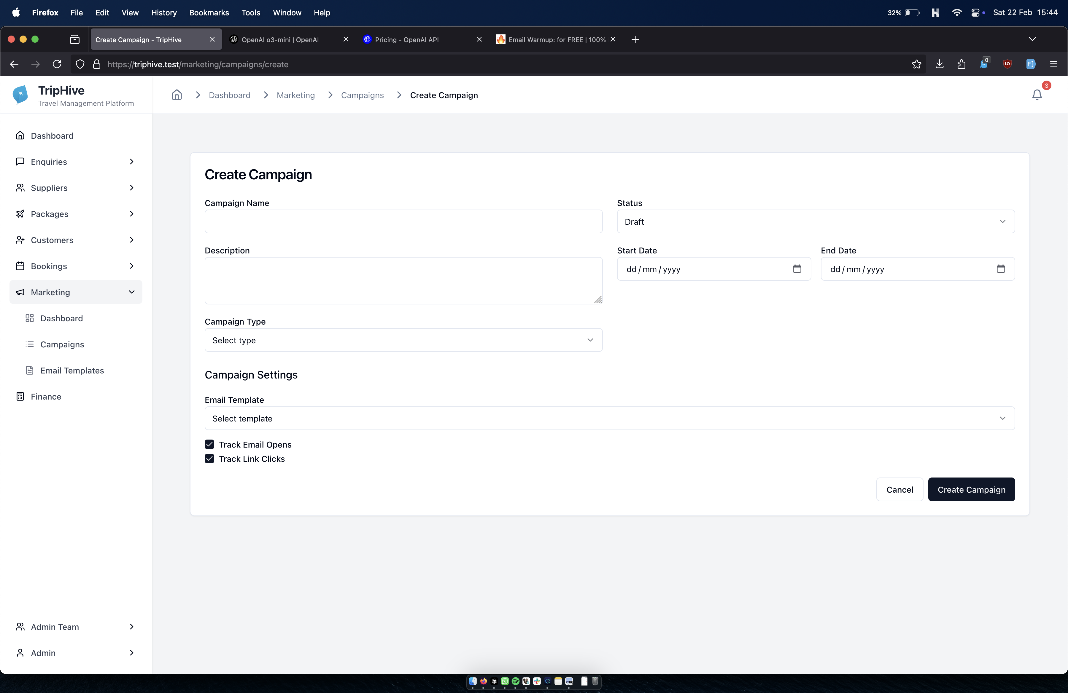Click the uBlock Origin shield icon
The image size is (1068, 693).
(x=1007, y=64)
